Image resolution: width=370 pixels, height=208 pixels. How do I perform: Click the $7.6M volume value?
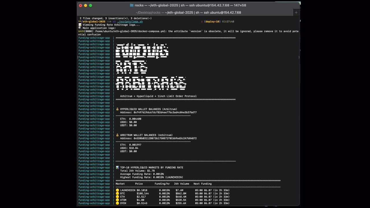179,190
